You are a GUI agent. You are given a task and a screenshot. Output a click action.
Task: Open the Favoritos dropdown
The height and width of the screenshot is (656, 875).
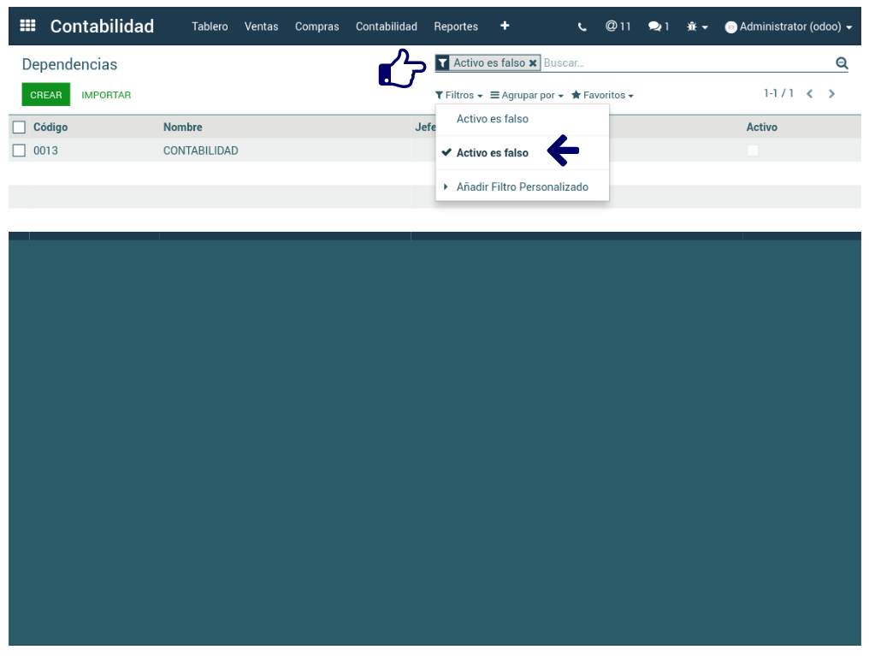[x=602, y=95]
